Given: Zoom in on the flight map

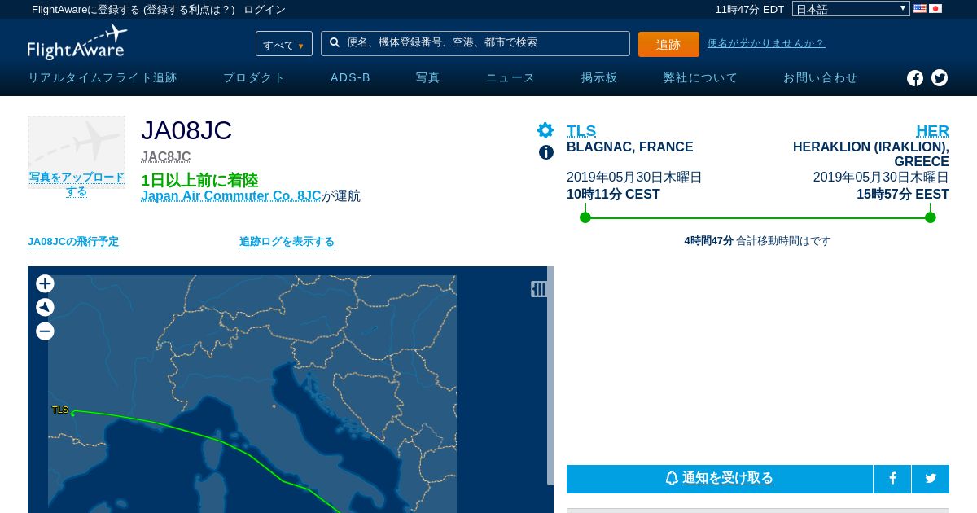Looking at the screenshot, I should pos(46,283).
